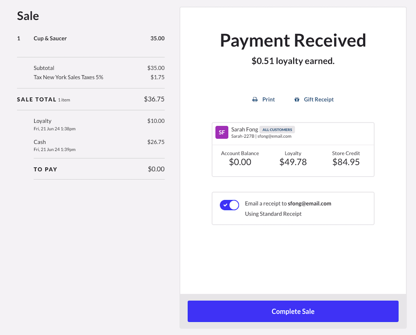Click the Sarah-227B customer code line
This screenshot has width=416, height=335.
(243, 136)
